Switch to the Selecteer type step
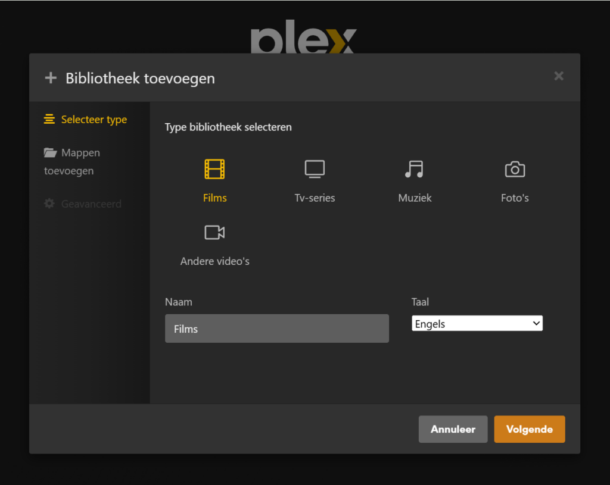610x485 pixels. tap(94, 120)
